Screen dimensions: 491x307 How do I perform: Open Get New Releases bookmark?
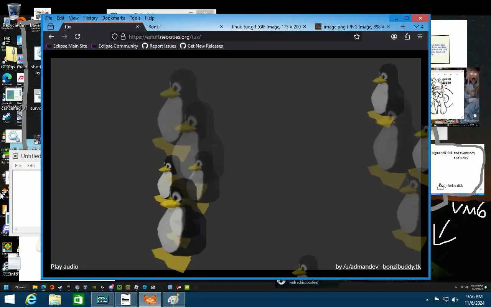tap(201, 46)
